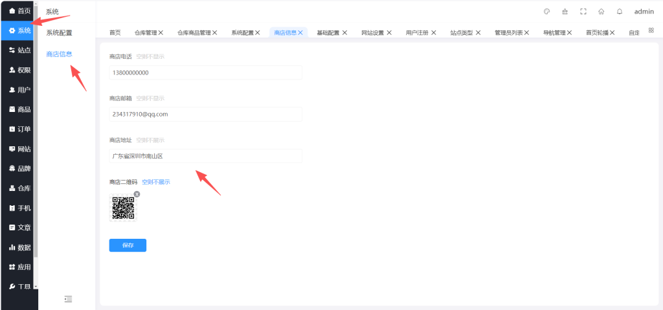This screenshot has height=310, width=663.
Task: Switch to the 导航管理 tab
Action: click(x=554, y=32)
